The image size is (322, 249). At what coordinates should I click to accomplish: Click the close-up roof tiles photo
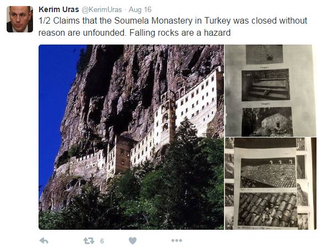tap(268, 209)
